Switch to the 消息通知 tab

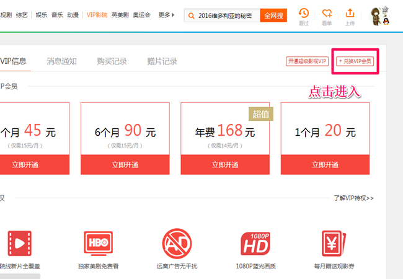pyautogui.click(x=61, y=61)
